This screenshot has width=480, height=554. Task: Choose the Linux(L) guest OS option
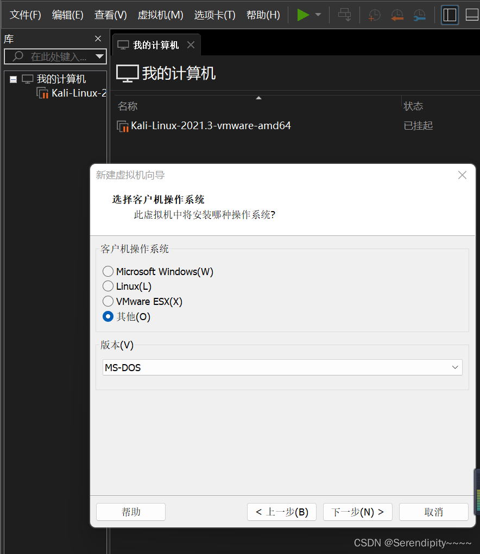coord(108,286)
